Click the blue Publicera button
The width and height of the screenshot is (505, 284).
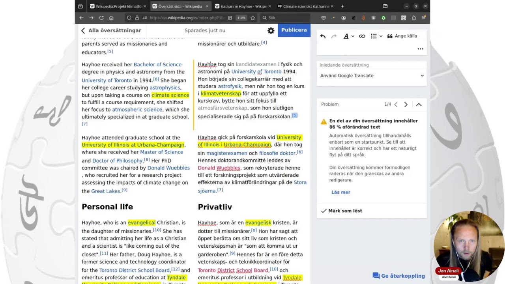pyautogui.click(x=294, y=30)
